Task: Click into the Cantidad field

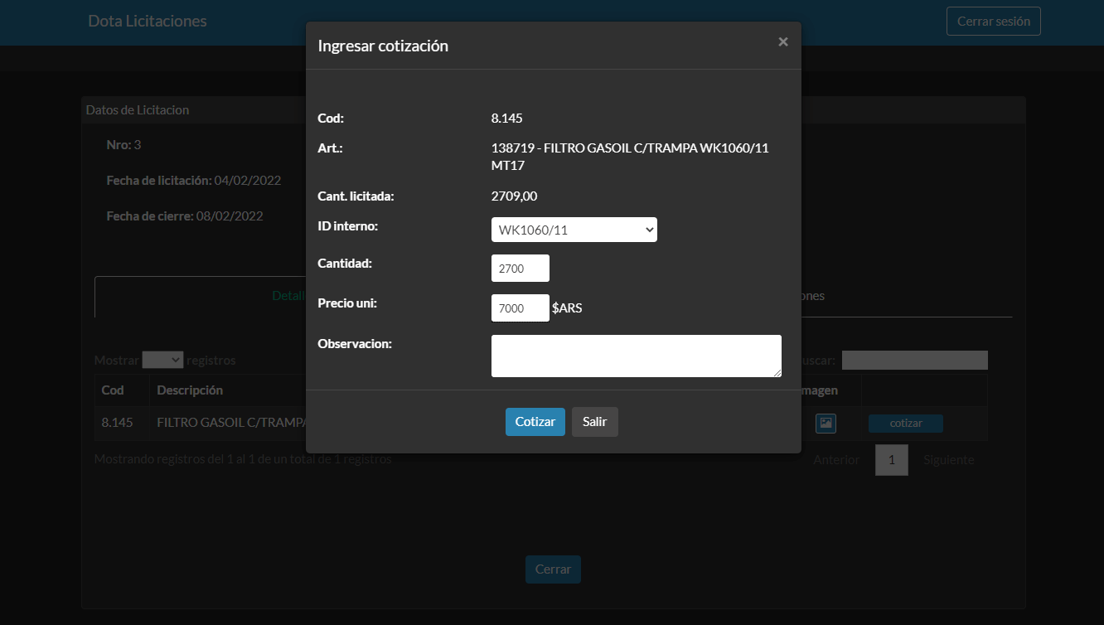Action: pyautogui.click(x=520, y=269)
